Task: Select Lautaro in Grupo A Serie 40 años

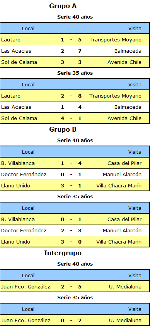Action: (11, 40)
